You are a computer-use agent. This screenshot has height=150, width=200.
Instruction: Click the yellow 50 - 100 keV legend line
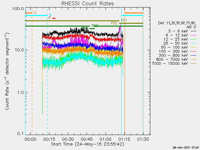point(193,47)
